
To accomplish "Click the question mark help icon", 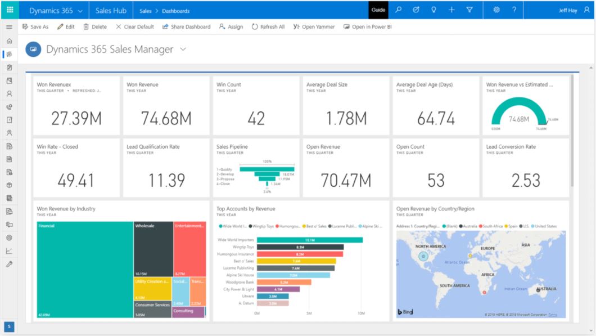I will tap(514, 10).
